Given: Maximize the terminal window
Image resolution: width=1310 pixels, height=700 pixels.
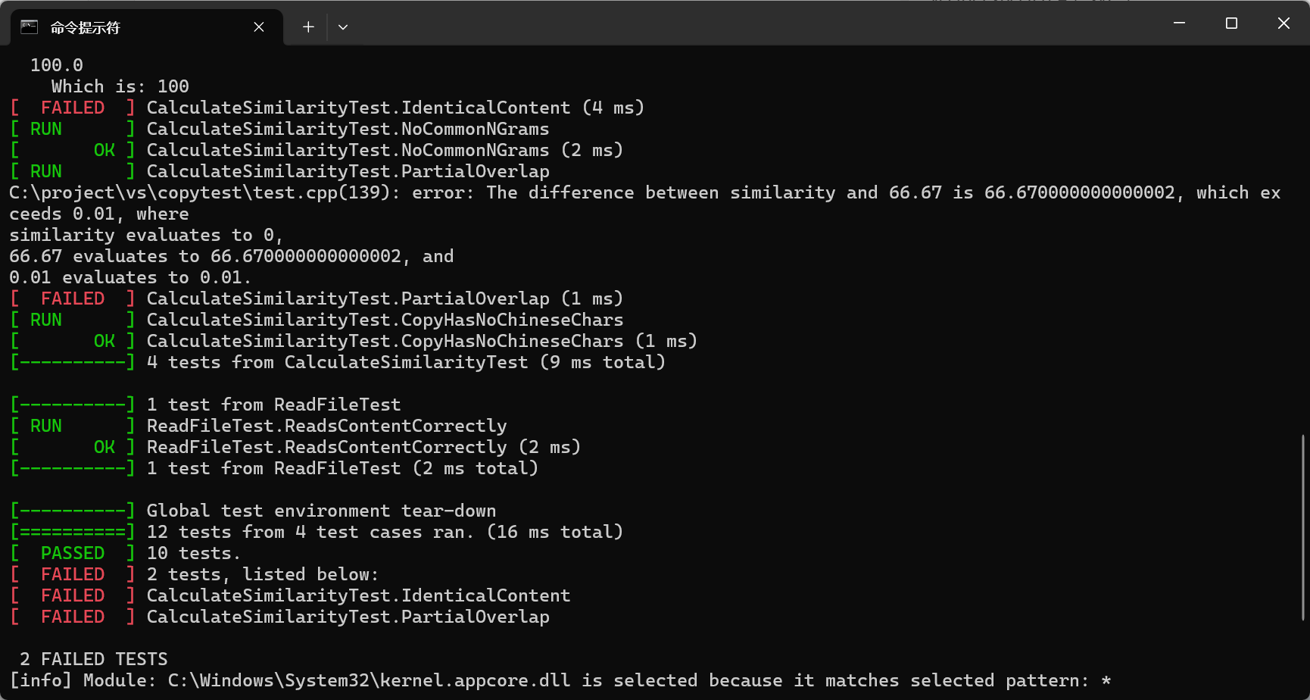Looking at the screenshot, I should click(x=1231, y=23).
